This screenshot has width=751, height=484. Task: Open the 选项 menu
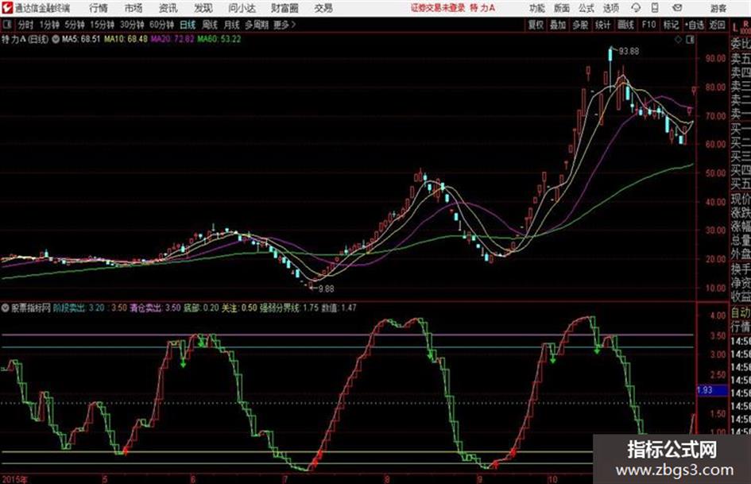click(x=611, y=8)
